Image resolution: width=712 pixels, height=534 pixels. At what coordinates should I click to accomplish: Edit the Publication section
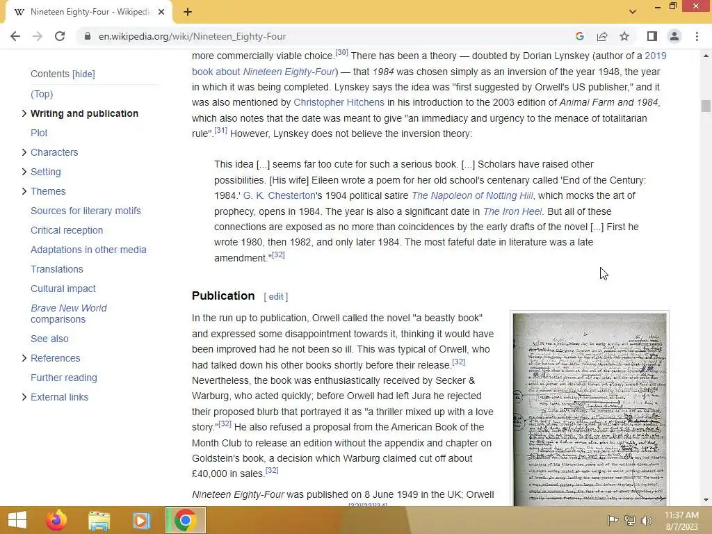[x=275, y=296]
